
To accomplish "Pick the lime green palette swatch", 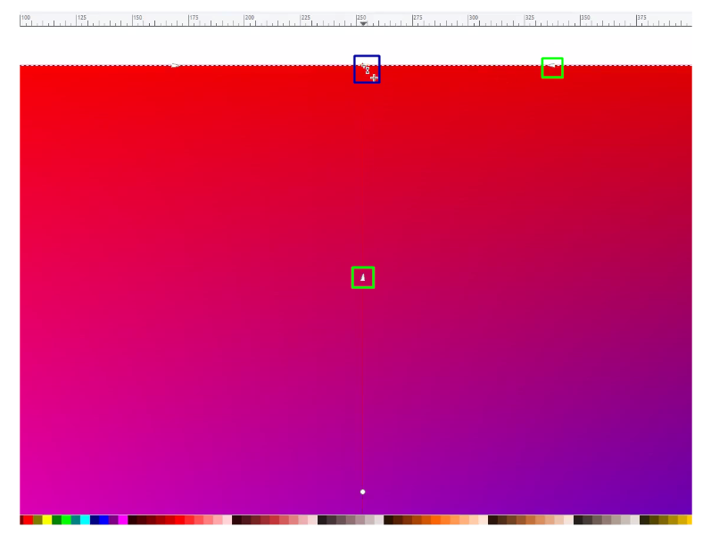I will click(x=66, y=520).
